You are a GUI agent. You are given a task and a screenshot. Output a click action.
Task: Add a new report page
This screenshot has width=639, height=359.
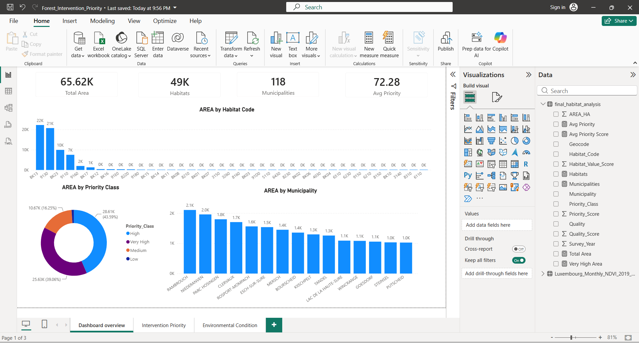click(274, 325)
